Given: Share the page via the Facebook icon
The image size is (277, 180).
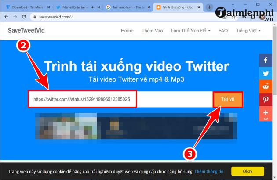Looking at the screenshot, I should pyautogui.click(x=266, y=60).
